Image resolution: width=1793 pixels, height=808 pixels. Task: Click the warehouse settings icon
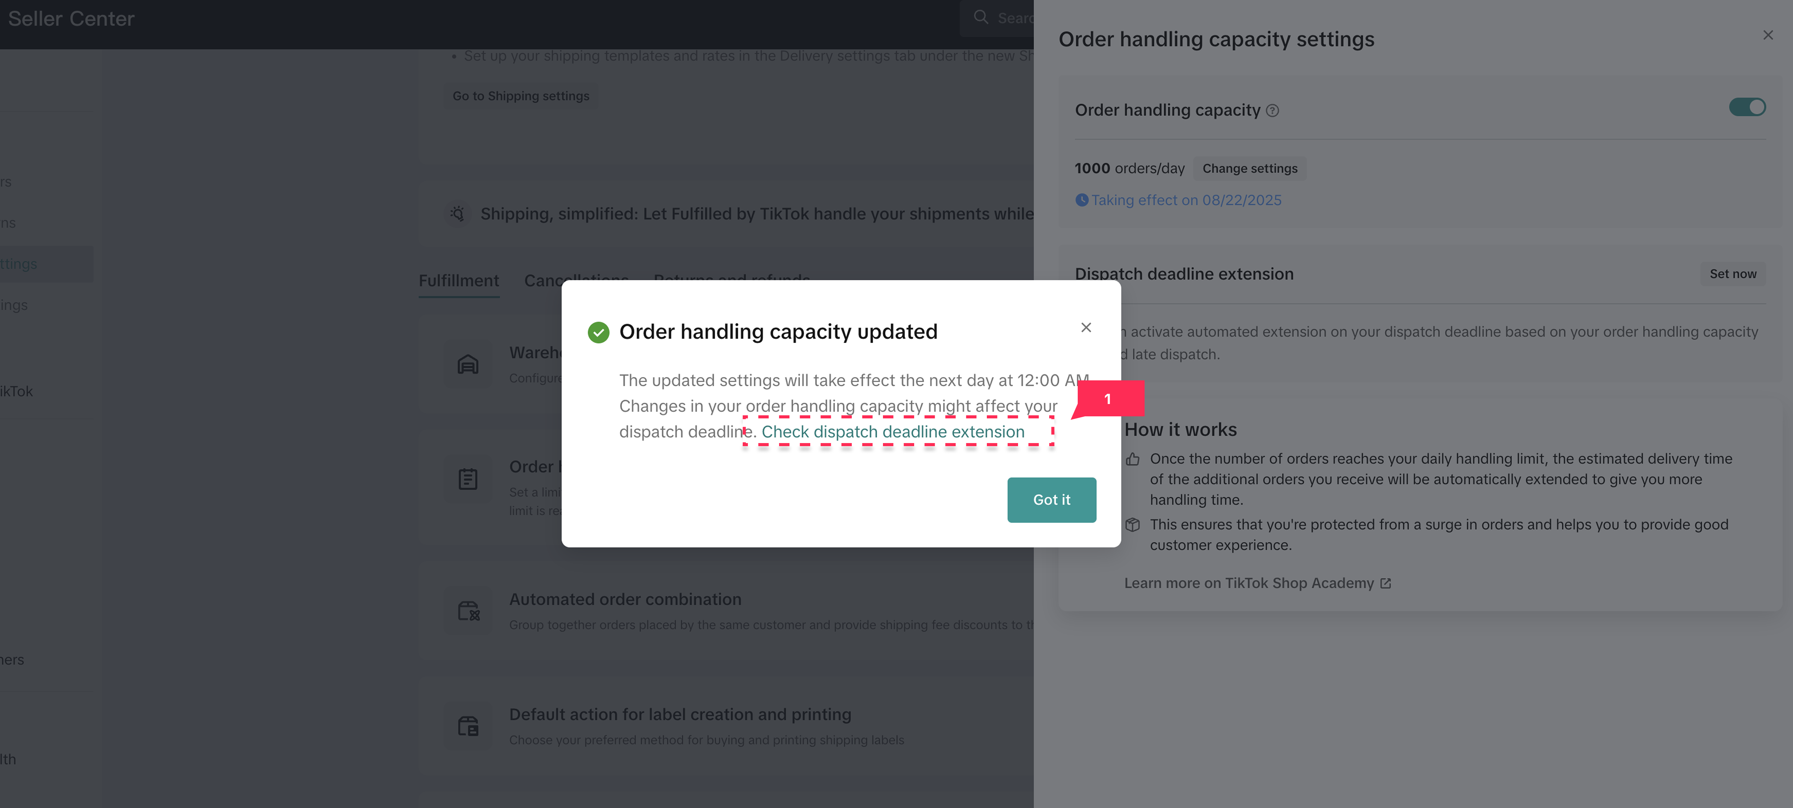(x=468, y=364)
